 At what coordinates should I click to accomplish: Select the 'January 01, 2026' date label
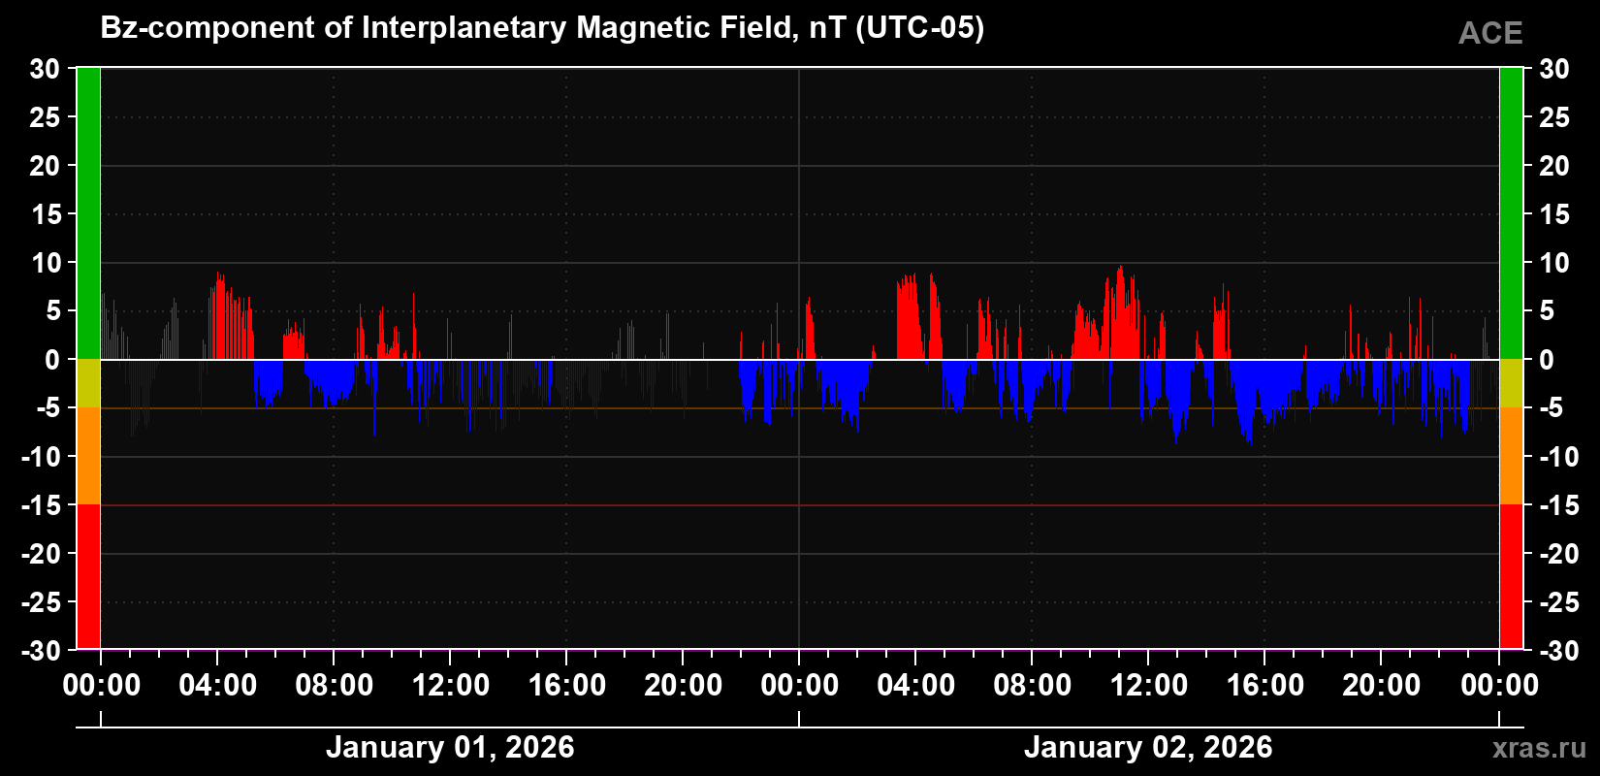[450, 747]
